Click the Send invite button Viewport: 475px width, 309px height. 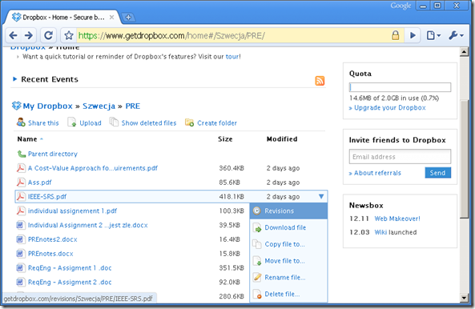(437, 173)
